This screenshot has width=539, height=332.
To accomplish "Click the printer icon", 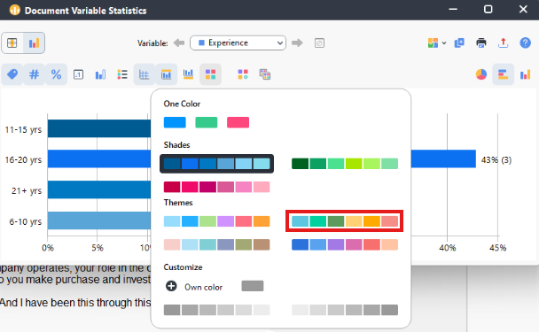I will pos(481,42).
